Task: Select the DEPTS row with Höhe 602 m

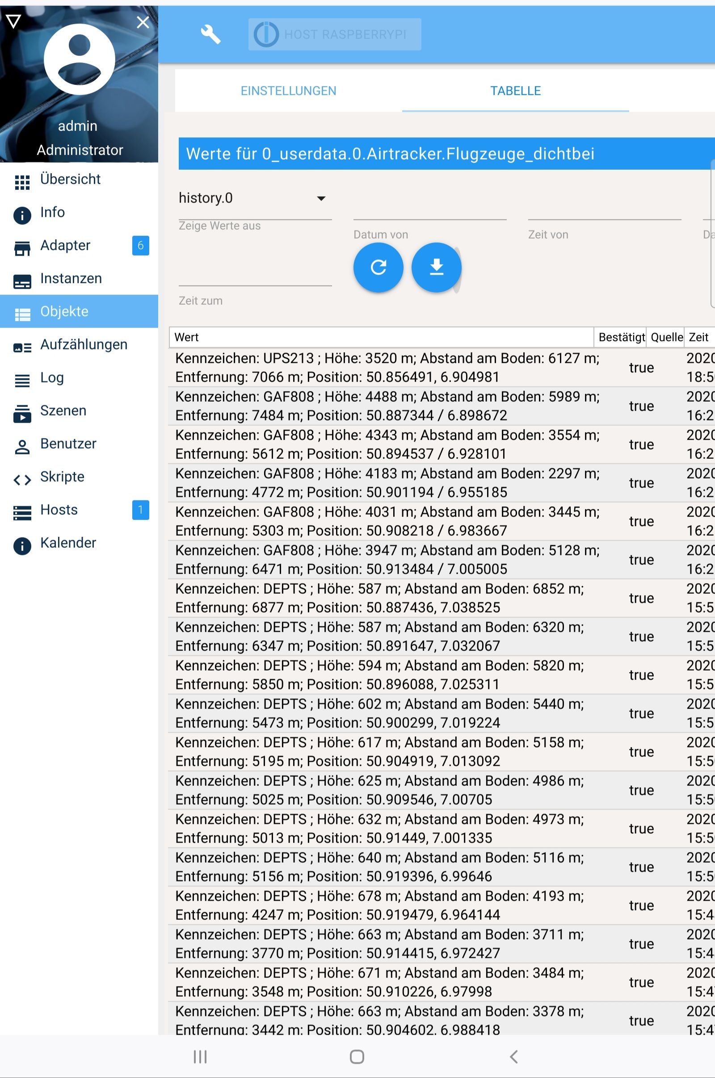Action: click(x=442, y=713)
